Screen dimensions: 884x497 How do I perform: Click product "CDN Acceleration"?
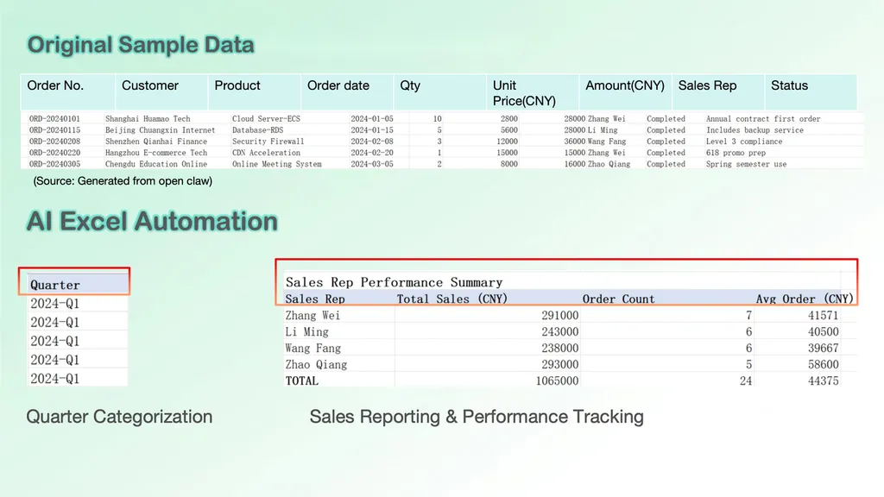pyautogui.click(x=266, y=153)
